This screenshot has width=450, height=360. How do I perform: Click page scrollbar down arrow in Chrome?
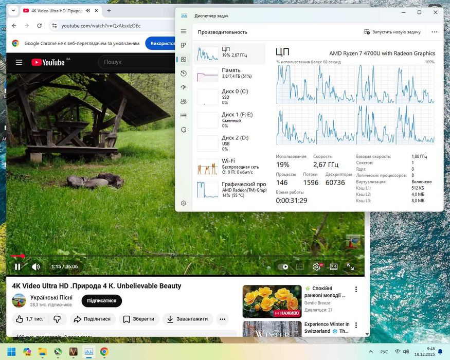coord(367,334)
